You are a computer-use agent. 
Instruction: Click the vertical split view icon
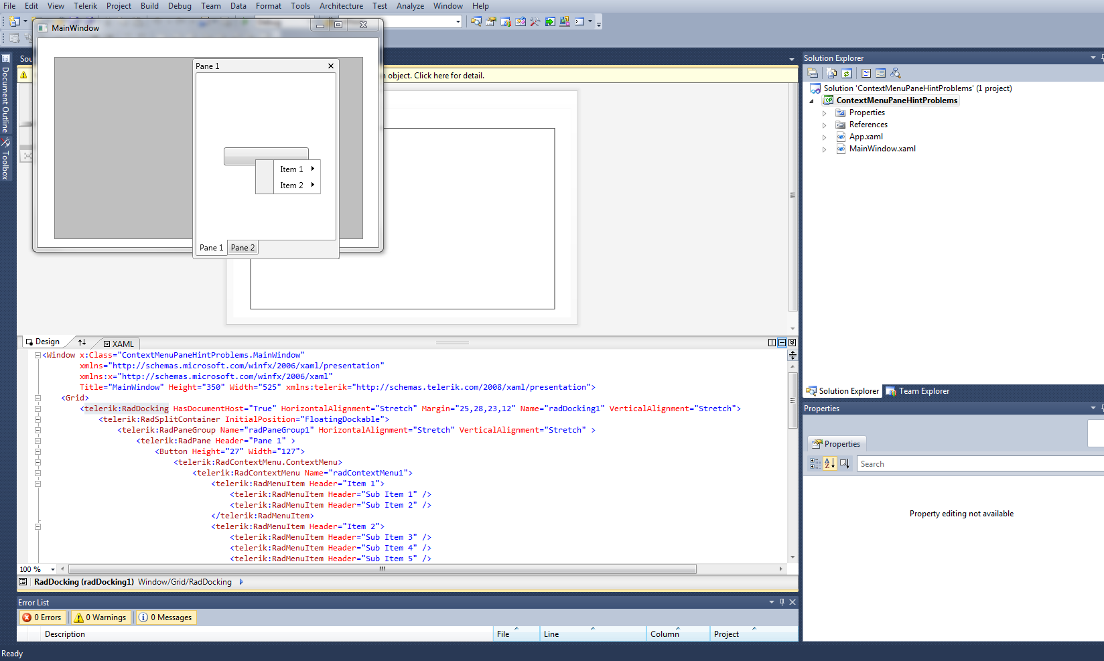(x=772, y=342)
